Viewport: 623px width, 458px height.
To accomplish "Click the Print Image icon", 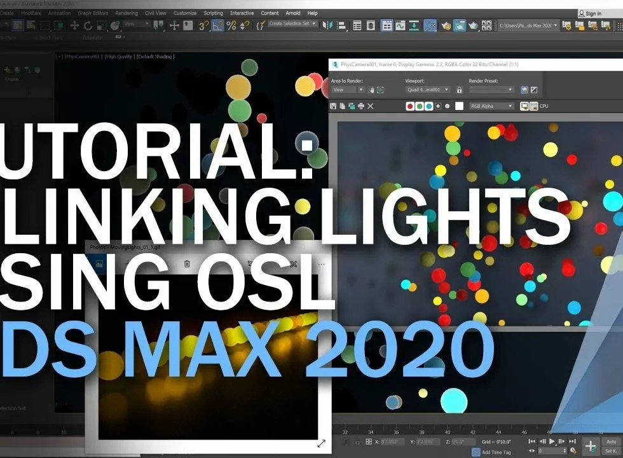I will pyautogui.click(x=361, y=106).
